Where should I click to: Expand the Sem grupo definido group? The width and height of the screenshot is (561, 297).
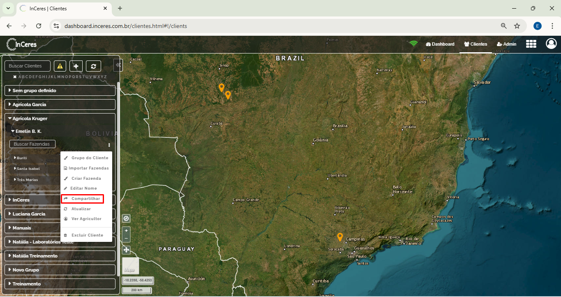point(60,90)
